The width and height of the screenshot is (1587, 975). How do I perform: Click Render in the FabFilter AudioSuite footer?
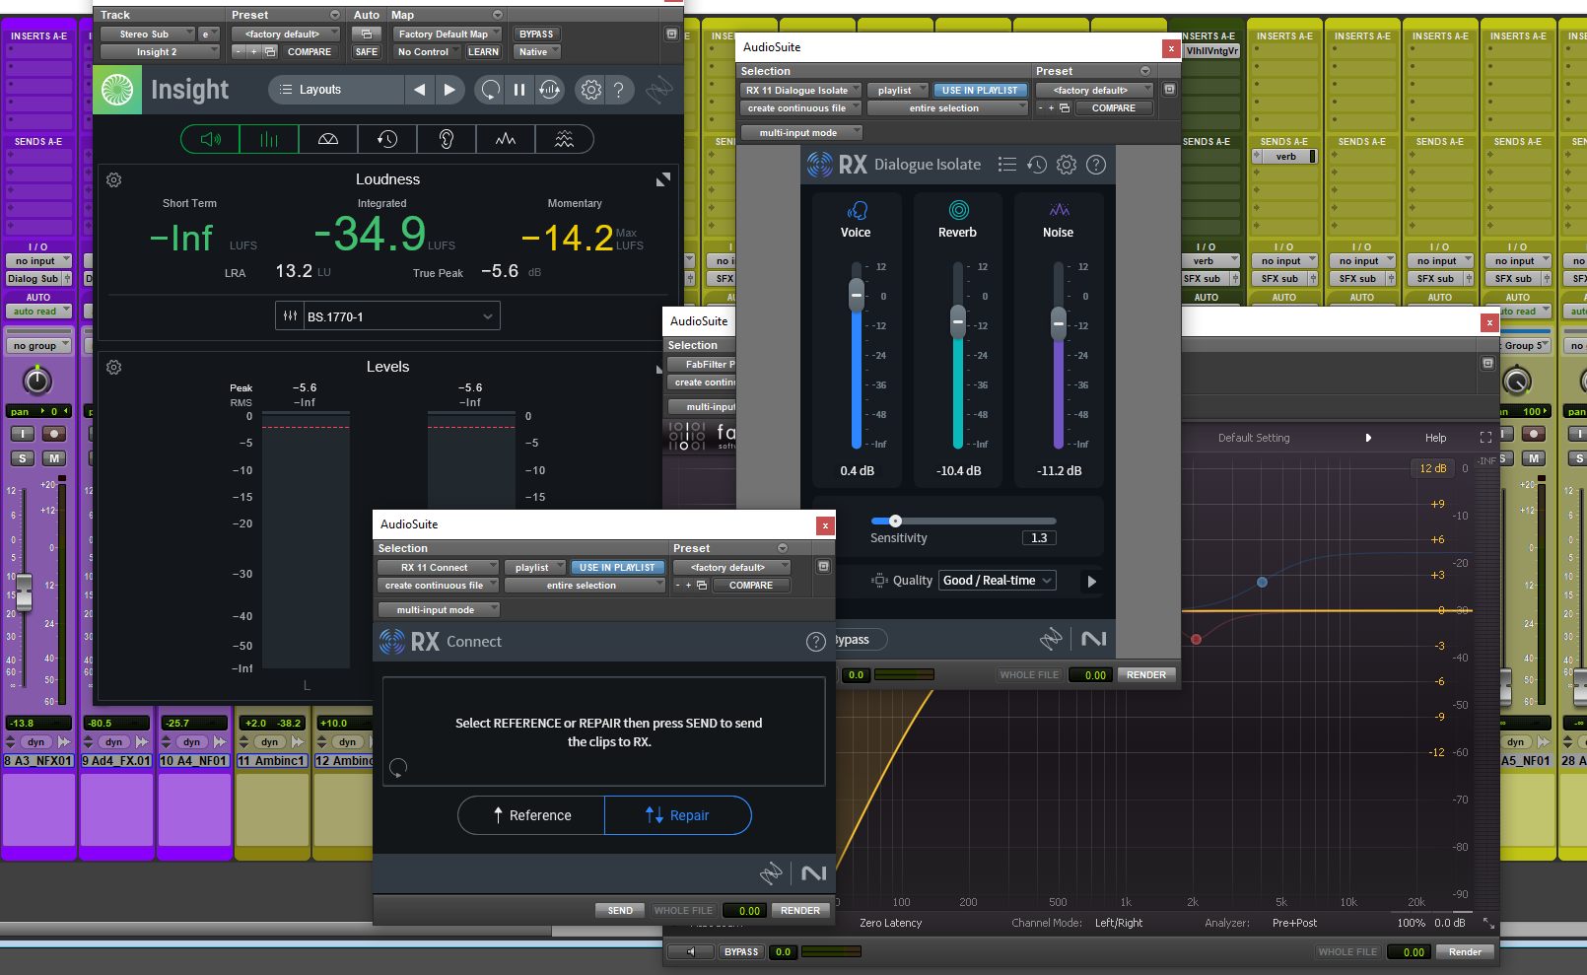tap(1465, 952)
